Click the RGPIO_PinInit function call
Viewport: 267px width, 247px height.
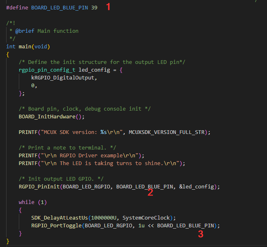point(39,187)
